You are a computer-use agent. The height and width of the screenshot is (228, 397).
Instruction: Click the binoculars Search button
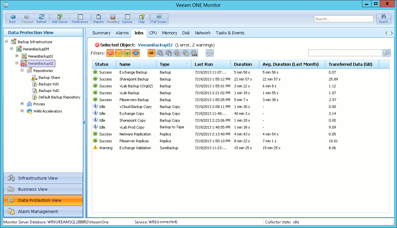coord(384,19)
